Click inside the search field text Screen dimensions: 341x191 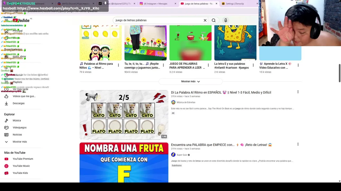pos(131,20)
